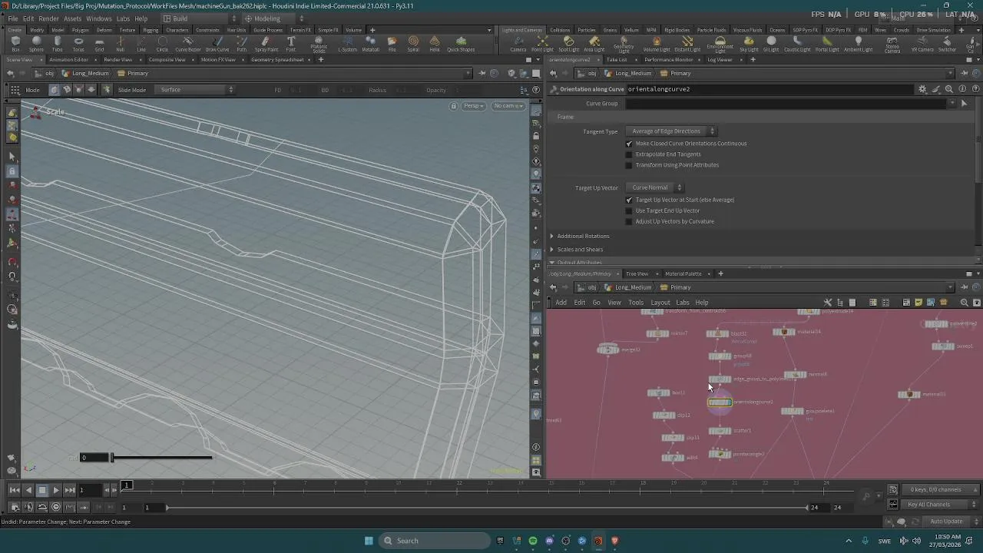Choose the Curve Bezier tool
The width and height of the screenshot is (983, 553).
point(188,43)
